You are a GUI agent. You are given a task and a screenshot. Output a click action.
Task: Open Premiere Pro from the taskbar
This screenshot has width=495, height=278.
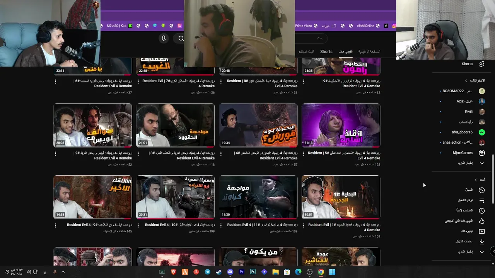click(x=242, y=272)
